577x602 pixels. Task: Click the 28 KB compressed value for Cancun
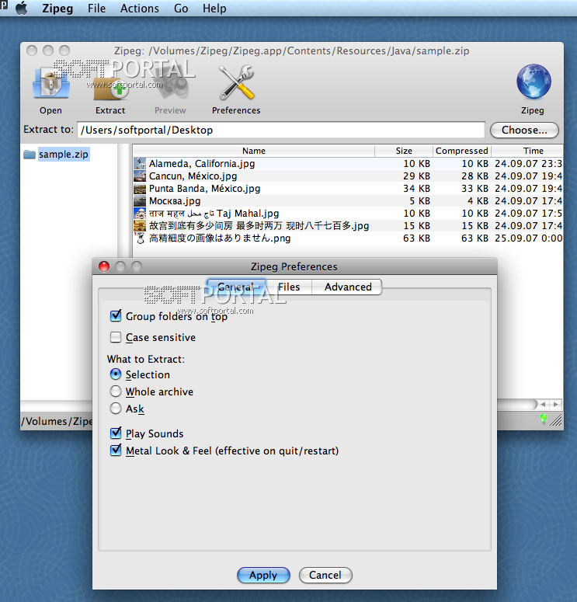point(475,176)
